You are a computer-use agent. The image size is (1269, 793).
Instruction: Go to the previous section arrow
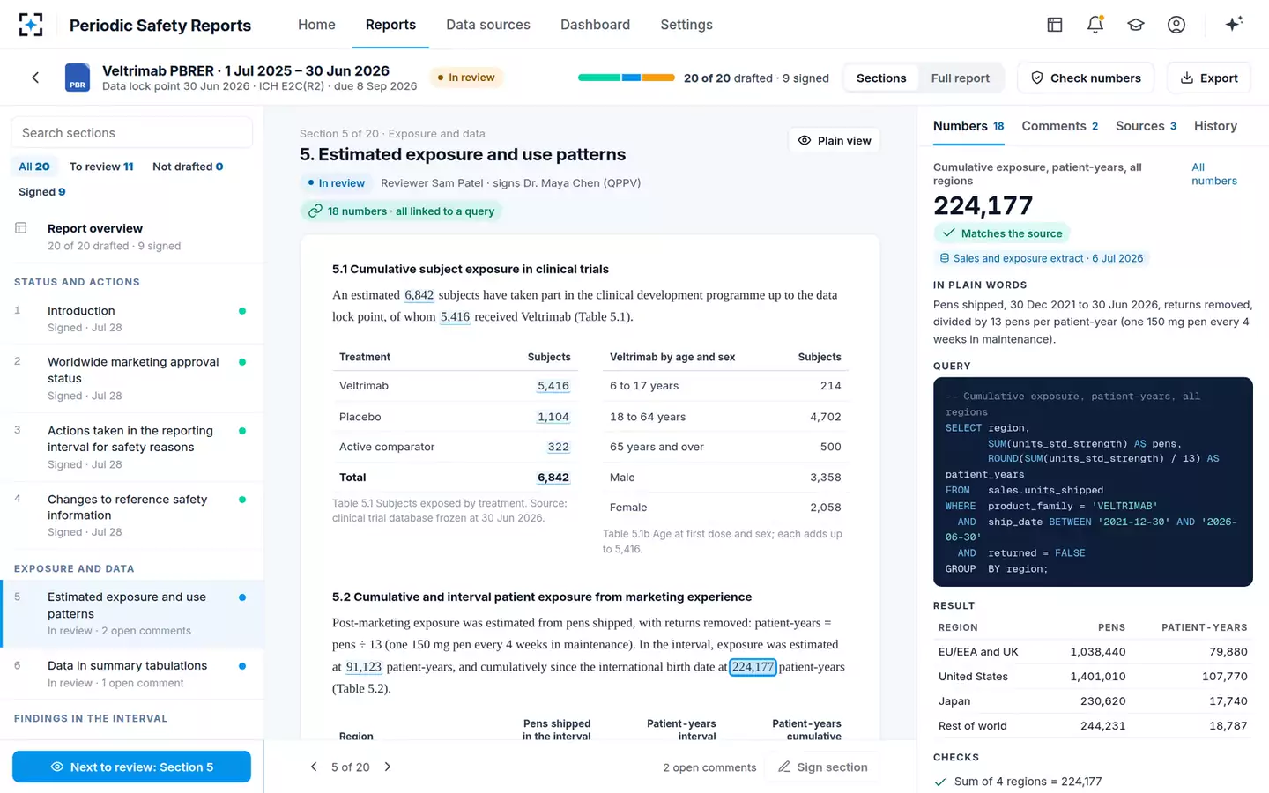point(314,767)
